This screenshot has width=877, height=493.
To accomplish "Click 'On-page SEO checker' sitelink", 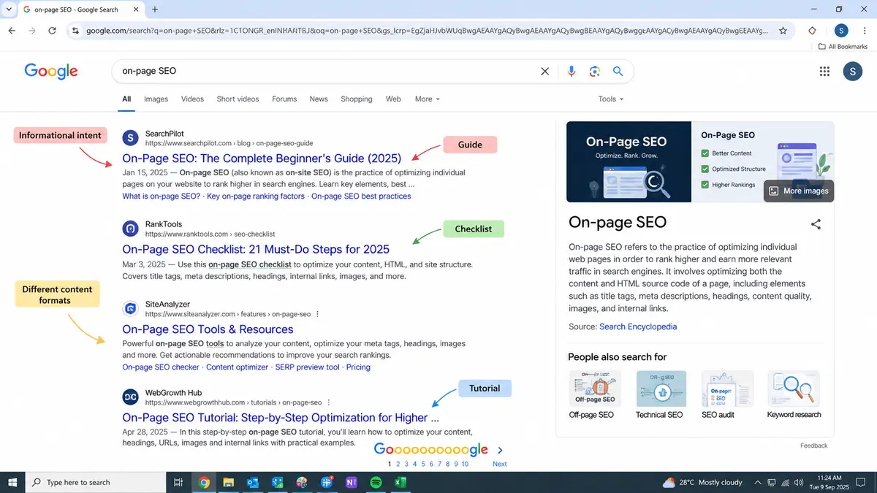I will click(161, 367).
